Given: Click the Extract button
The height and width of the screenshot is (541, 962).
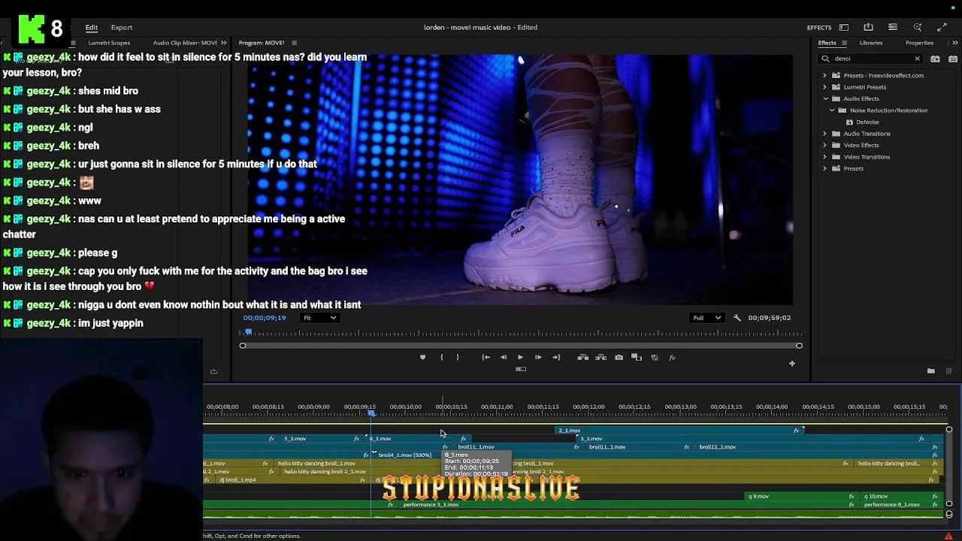Looking at the screenshot, I should [600, 358].
